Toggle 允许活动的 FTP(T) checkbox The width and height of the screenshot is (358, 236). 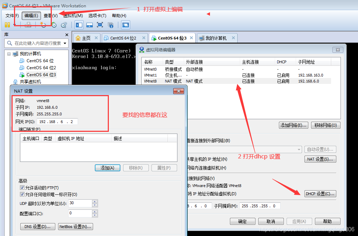[22, 188]
